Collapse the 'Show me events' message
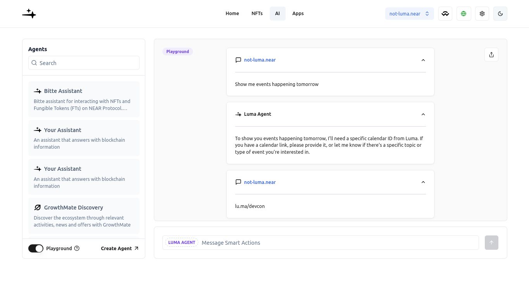The height and width of the screenshot is (297, 529). [x=423, y=60]
